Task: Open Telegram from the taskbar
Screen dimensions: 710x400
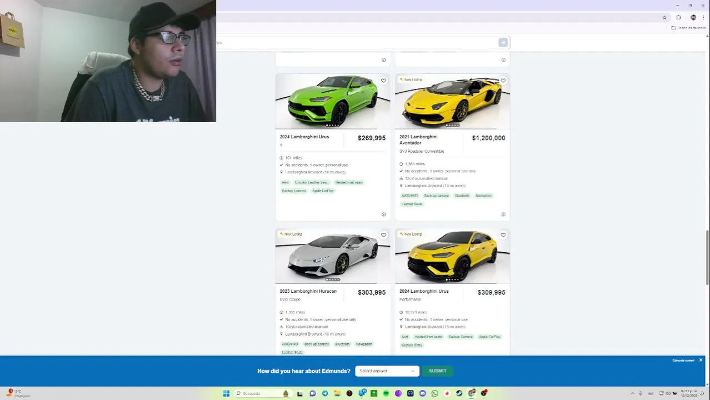Action: pyautogui.click(x=325, y=393)
